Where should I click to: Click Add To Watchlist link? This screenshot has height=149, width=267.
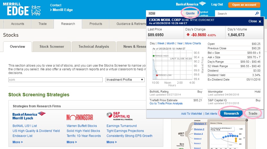(x=191, y=114)
